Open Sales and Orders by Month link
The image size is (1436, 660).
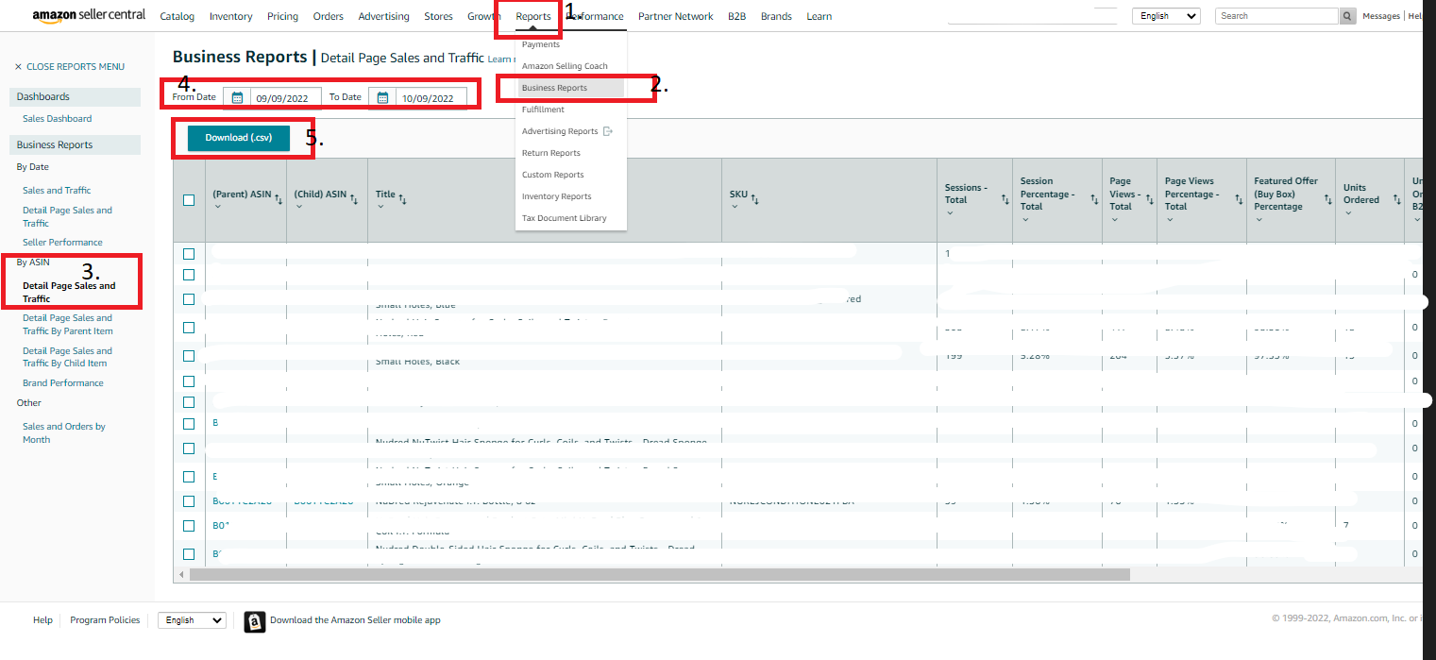(x=64, y=433)
